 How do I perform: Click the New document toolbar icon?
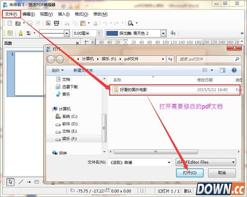click(10, 23)
